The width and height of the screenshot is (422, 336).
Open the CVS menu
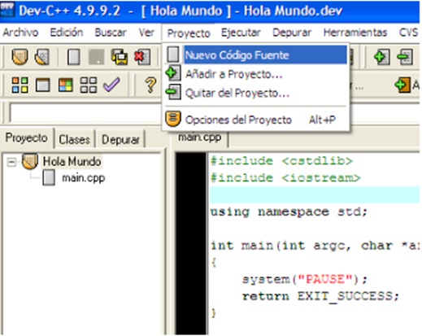click(x=408, y=33)
